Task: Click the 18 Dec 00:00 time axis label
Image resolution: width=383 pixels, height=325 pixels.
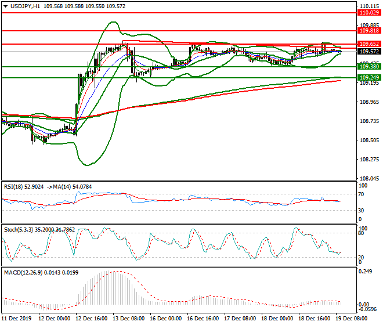Action: pyautogui.click(x=277, y=319)
